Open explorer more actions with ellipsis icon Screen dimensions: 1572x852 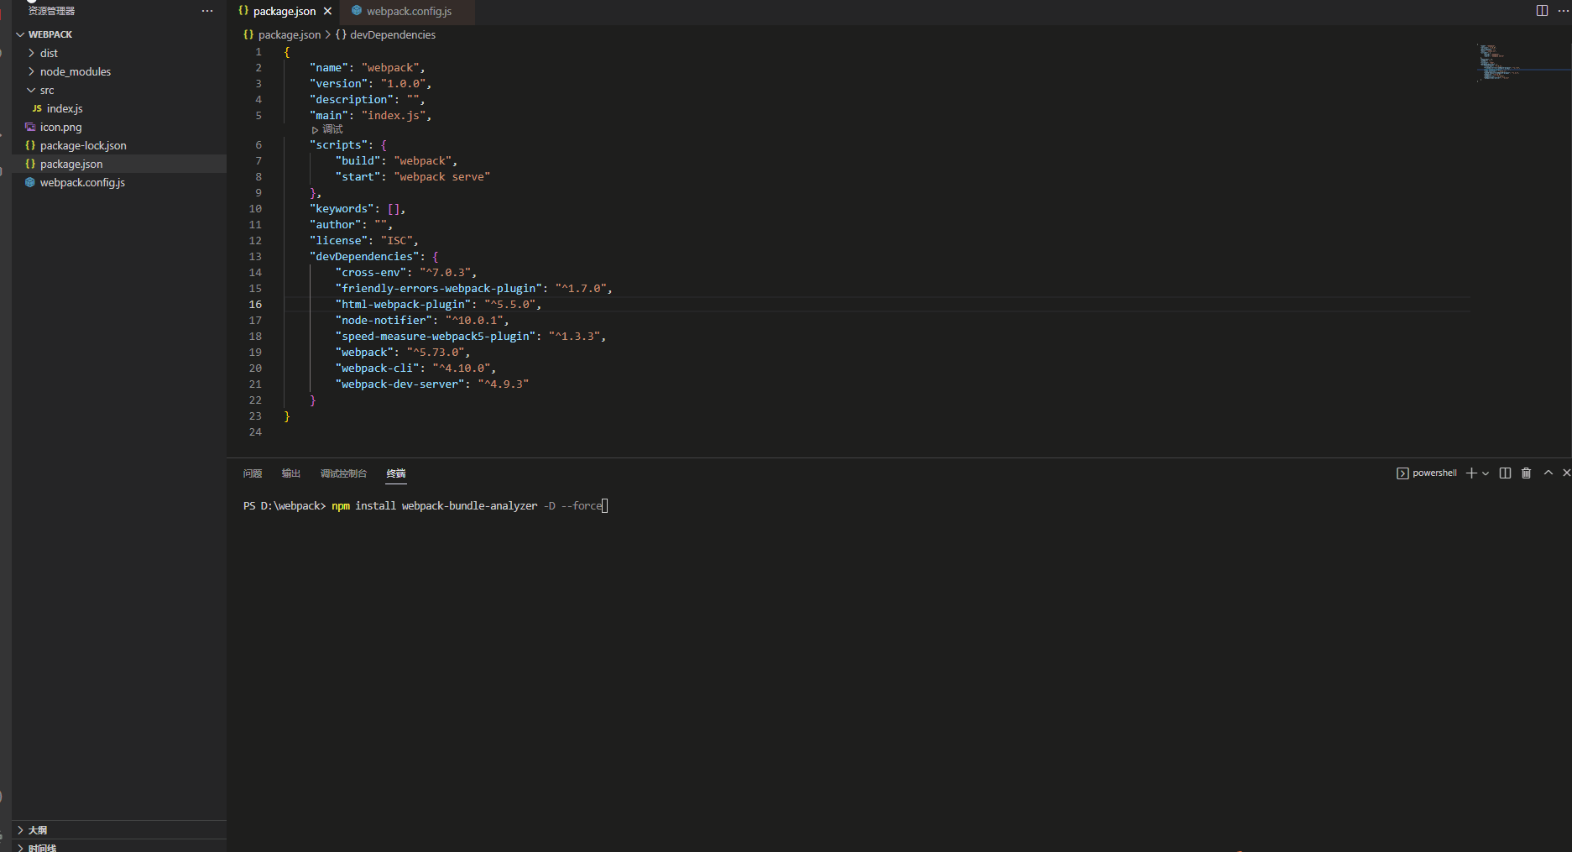tap(206, 10)
